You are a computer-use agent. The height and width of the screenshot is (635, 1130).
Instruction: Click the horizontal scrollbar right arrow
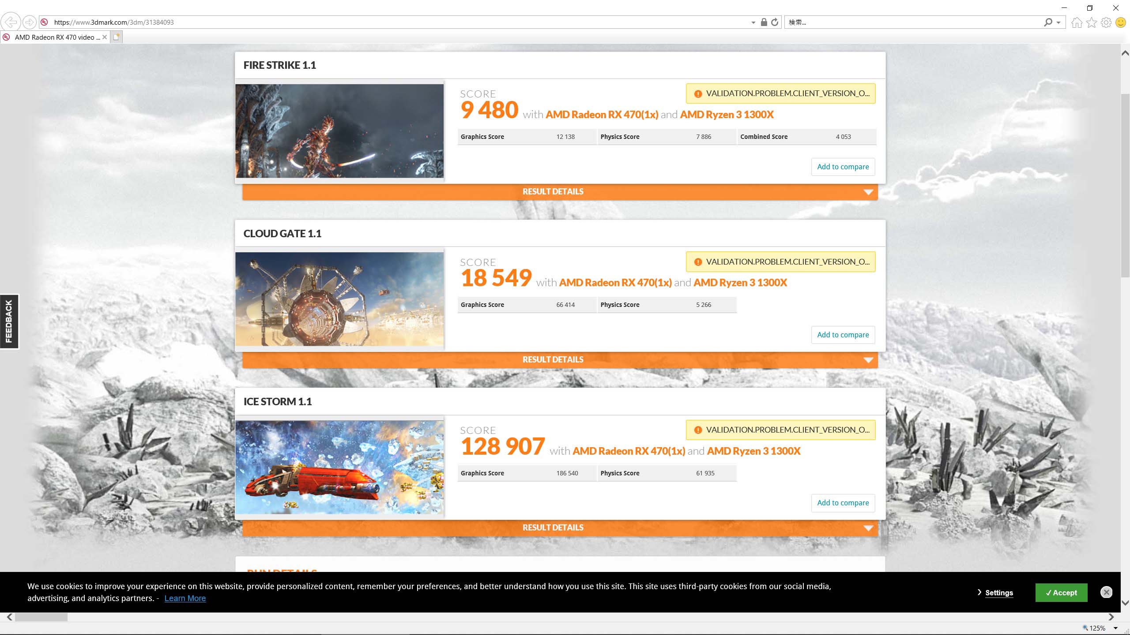click(x=1111, y=617)
